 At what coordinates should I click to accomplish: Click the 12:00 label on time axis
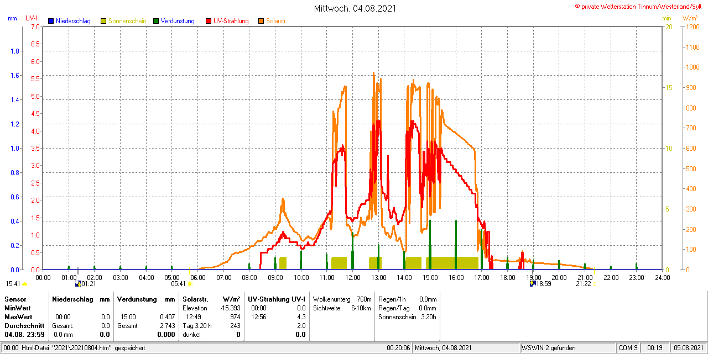coord(352,277)
